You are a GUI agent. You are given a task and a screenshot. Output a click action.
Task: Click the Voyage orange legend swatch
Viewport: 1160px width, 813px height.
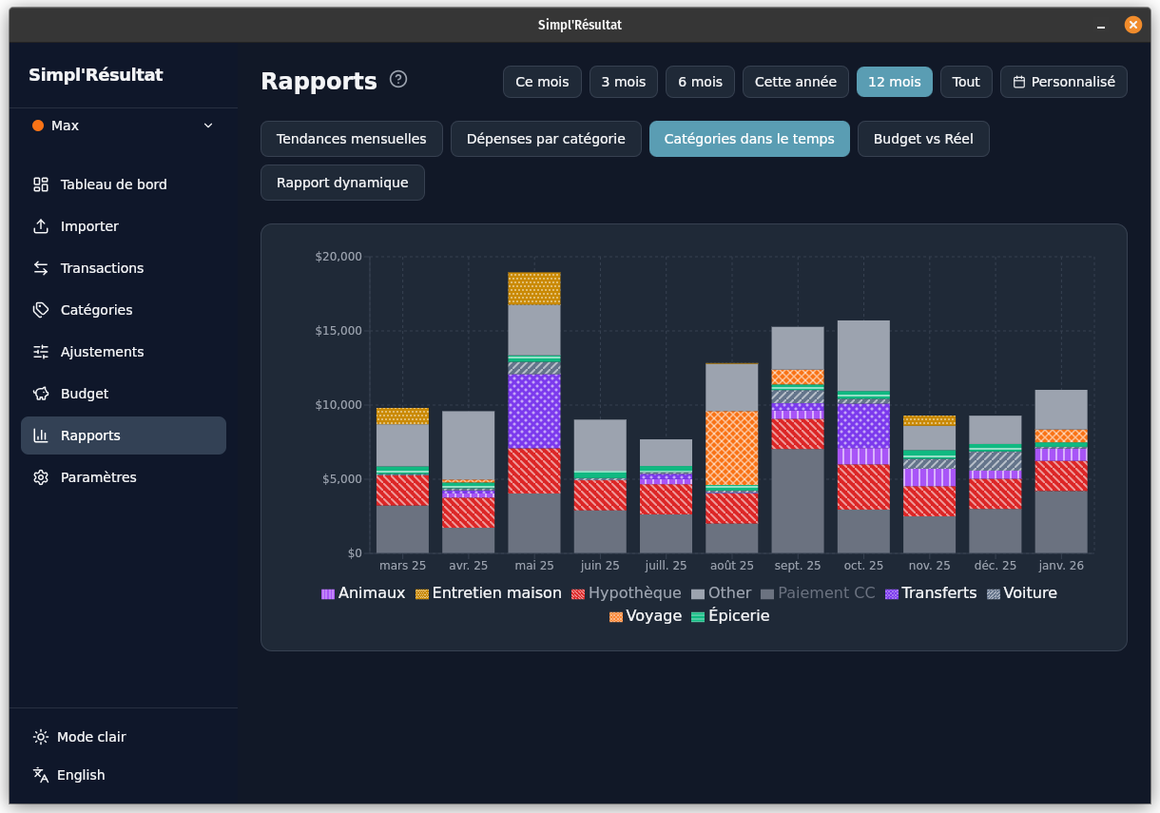[616, 617]
